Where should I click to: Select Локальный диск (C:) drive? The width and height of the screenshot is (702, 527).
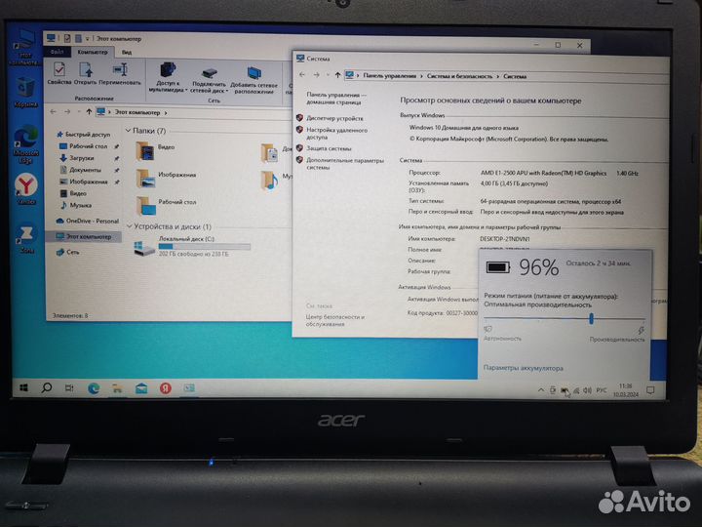(x=192, y=247)
